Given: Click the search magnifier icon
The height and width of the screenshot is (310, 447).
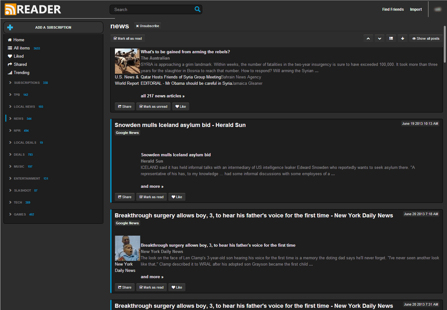Looking at the screenshot, I should pos(198,9).
